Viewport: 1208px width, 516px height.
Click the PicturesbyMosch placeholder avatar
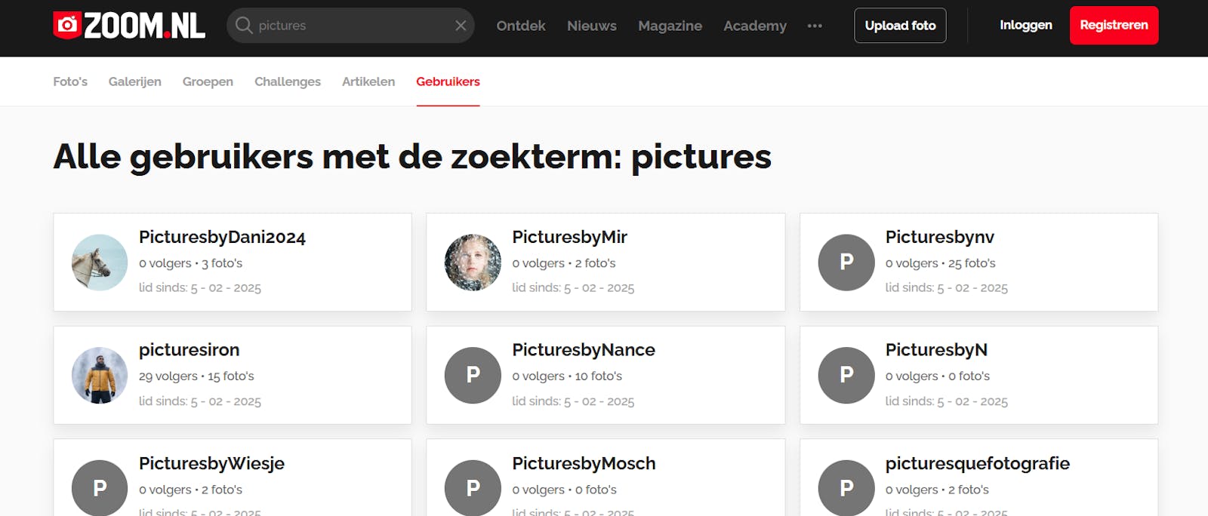pos(473,487)
